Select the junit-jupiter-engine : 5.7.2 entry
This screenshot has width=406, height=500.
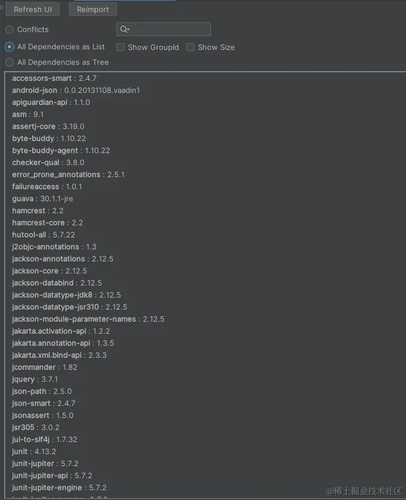[59, 487]
